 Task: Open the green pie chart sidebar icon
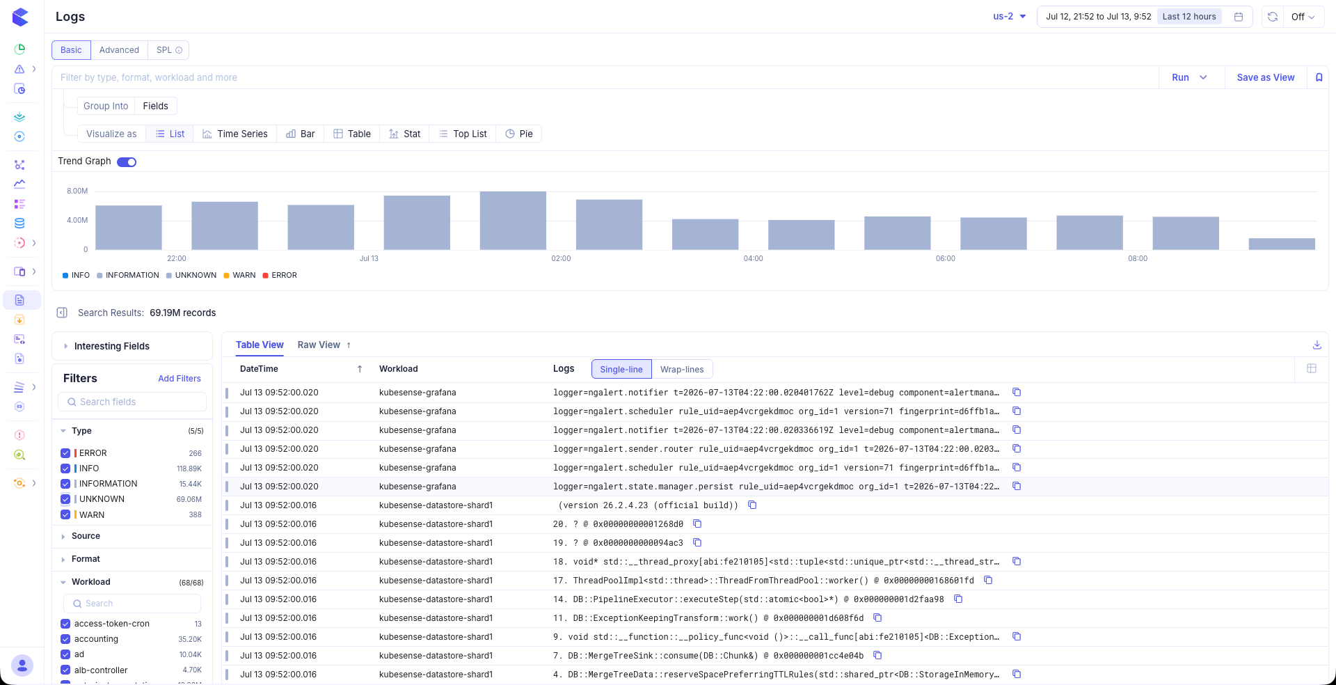19,49
